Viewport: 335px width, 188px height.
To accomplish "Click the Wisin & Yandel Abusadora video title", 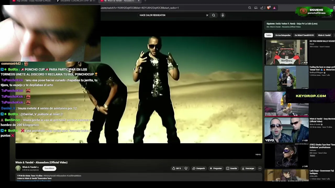I will tap(41, 162).
